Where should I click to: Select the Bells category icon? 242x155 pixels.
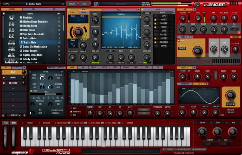point(11,36)
